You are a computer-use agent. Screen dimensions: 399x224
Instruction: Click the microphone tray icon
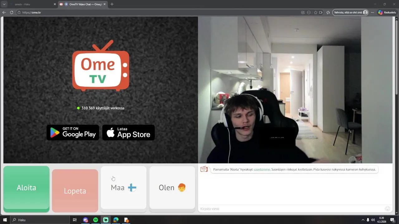click(x=368, y=220)
